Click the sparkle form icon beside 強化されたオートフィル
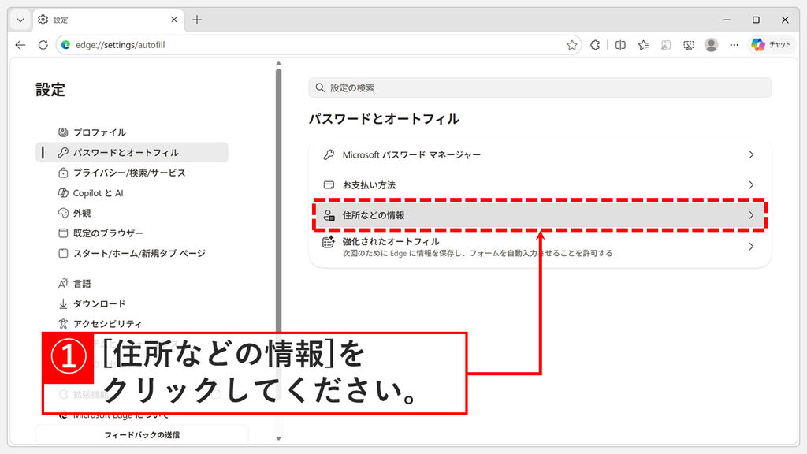This screenshot has width=807, height=454. pyautogui.click(x=329, y=241)
